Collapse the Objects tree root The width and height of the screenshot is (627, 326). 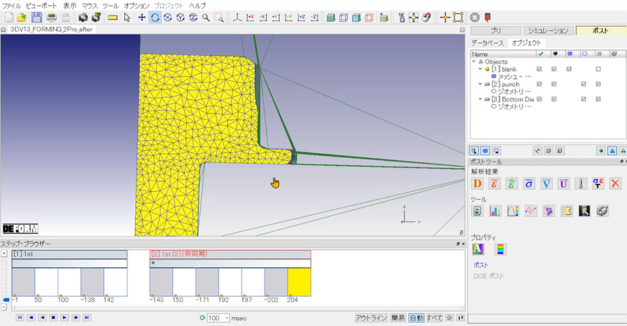pyautogui.click(x=474, y=61)
